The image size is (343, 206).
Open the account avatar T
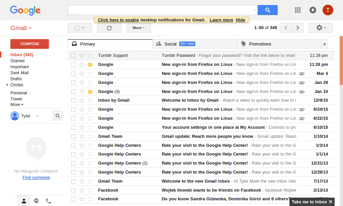pos(328,10)
